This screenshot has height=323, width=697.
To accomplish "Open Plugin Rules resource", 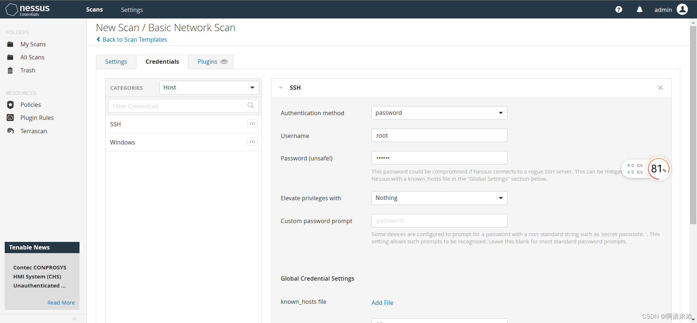I will coord(37,118).
